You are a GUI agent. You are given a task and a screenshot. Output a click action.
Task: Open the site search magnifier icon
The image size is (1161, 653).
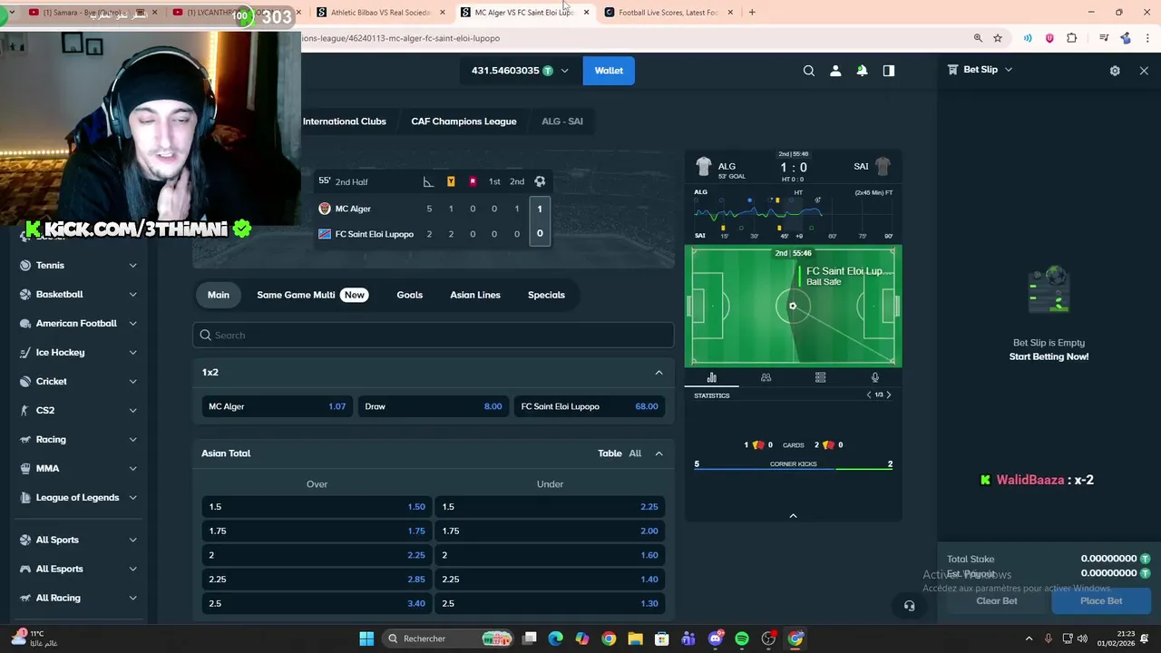point(808,71)
